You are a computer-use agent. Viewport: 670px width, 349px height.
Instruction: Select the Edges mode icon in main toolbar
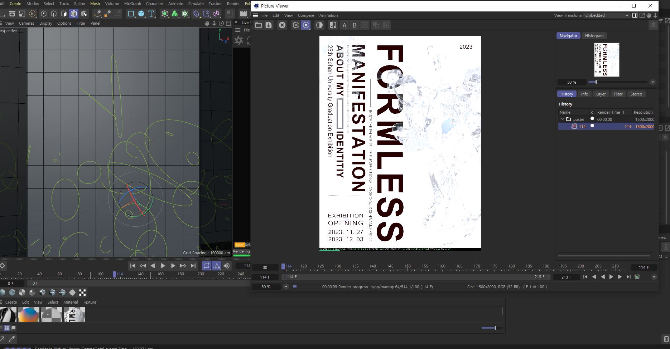click(54, 14)
